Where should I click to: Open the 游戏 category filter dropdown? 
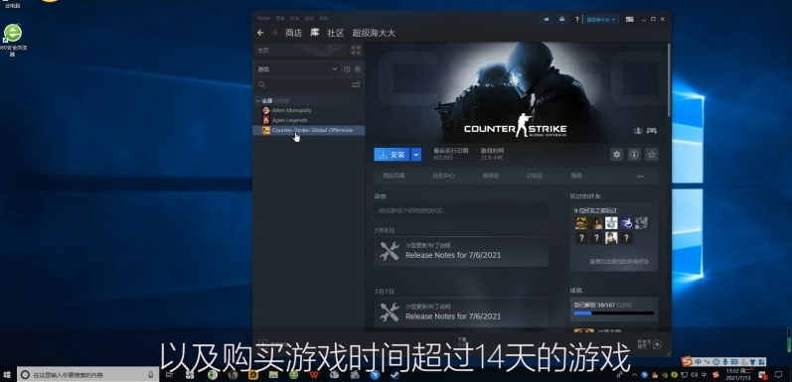point(297,69)
